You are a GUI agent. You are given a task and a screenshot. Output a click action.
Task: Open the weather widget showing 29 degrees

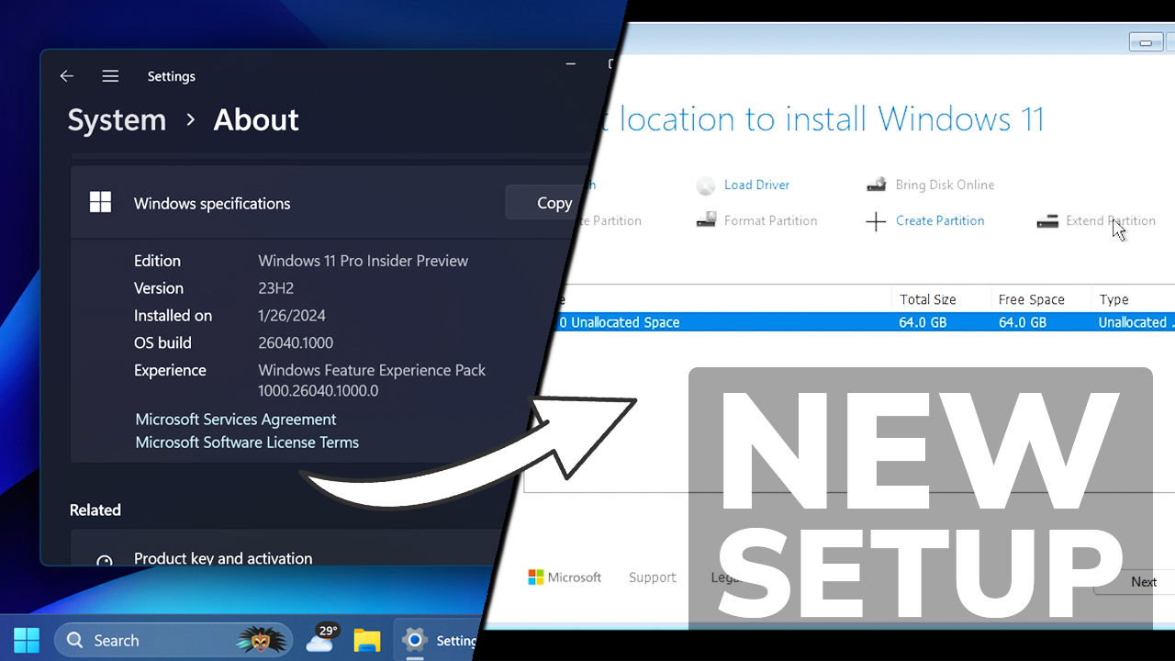(x=320, y=639)
